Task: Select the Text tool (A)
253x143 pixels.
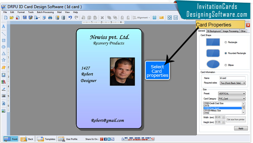Action: pyautogui.click(x=3, y=26)
